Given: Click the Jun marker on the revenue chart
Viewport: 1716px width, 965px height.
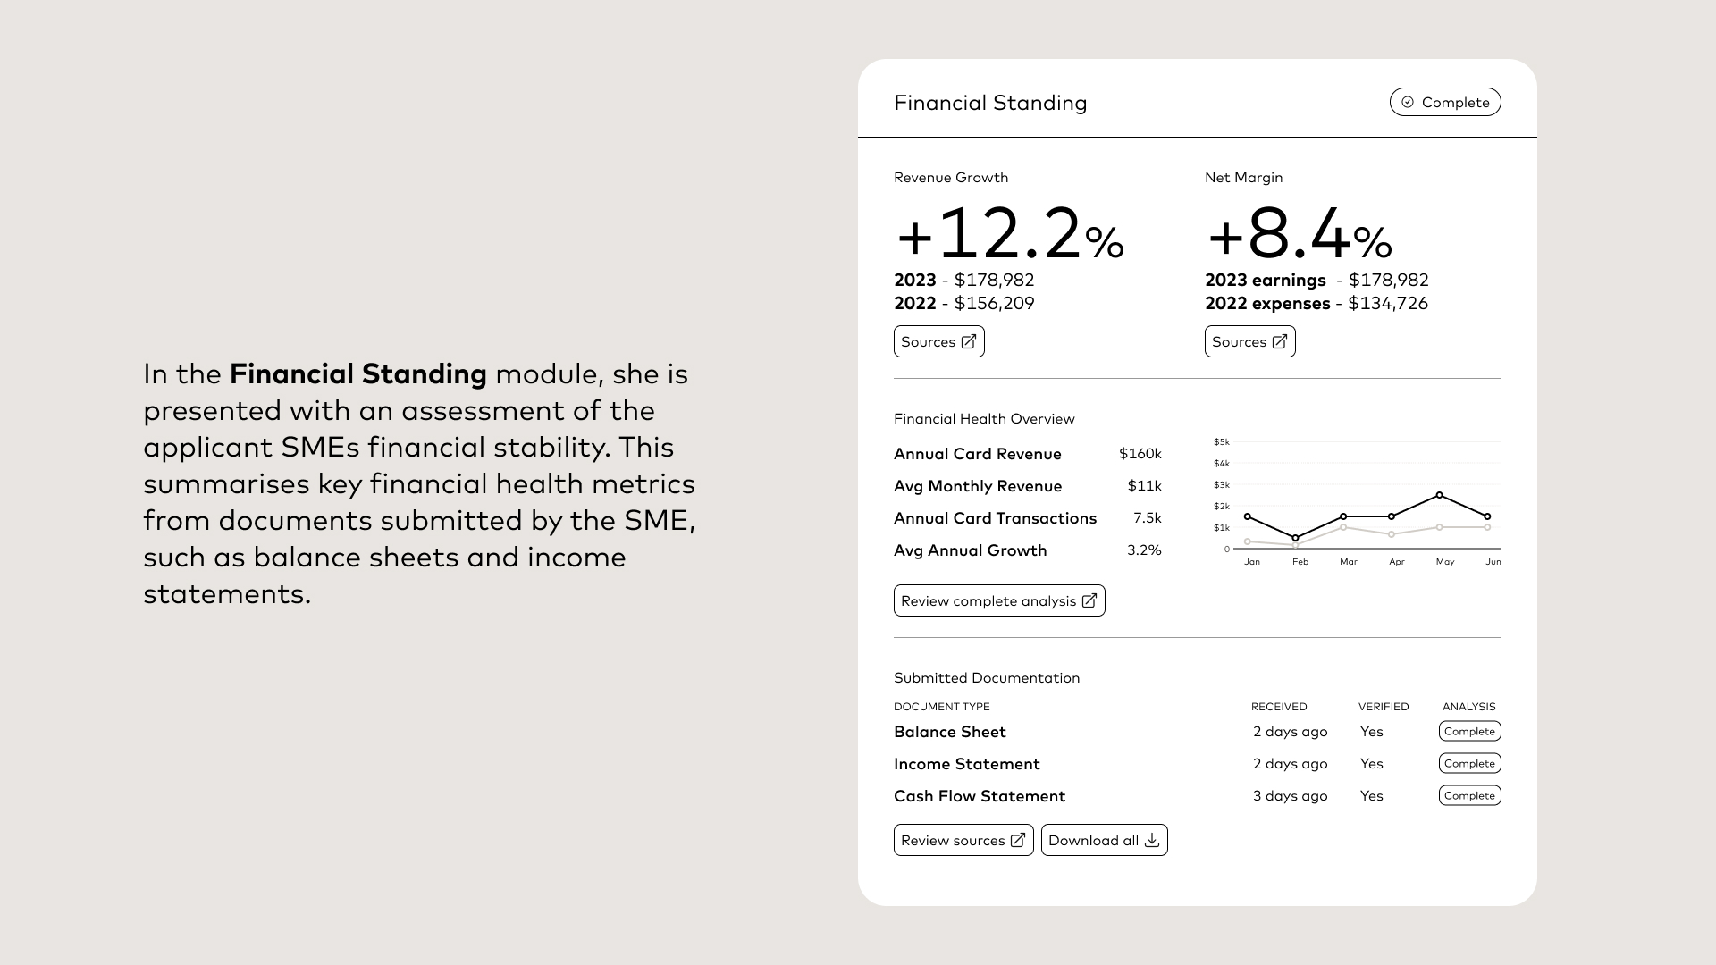Looking at the screenshot, I should [1486, 516].
